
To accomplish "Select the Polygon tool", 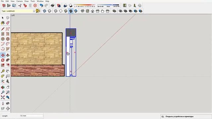I will tap(8, 39).
